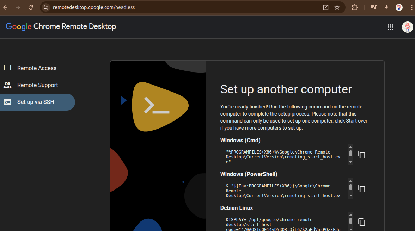
Task: Click the browser forward arrow
Action: click(x=18, y=7)
